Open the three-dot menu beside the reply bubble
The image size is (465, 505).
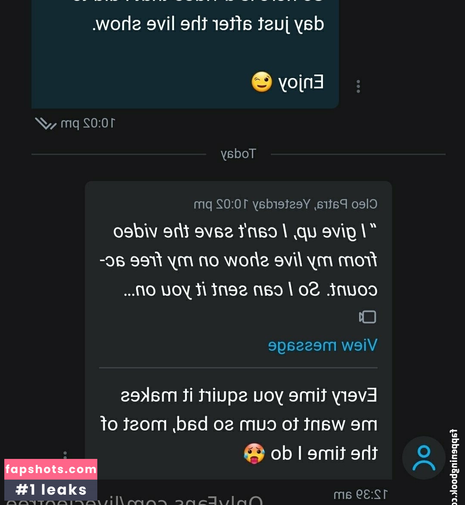(65, 455)
